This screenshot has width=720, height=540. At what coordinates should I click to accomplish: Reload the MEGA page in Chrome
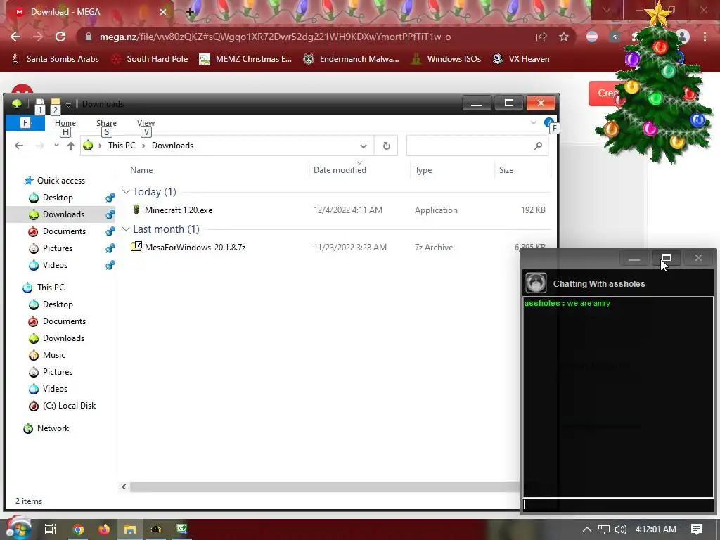(x=60, y=37)
